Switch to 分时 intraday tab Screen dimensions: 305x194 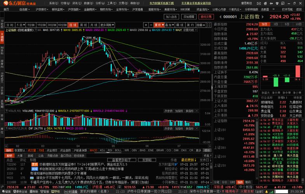(10, 25)
